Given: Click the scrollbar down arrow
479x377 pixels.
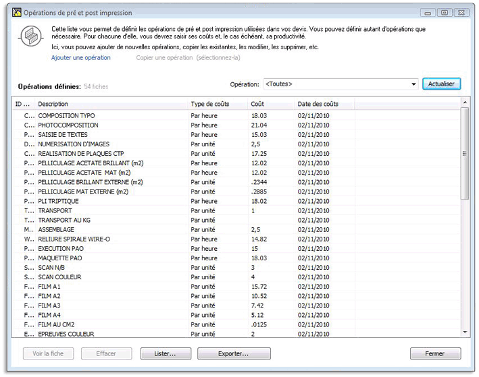Looking at the screenshot, I should tap(465, 332).
